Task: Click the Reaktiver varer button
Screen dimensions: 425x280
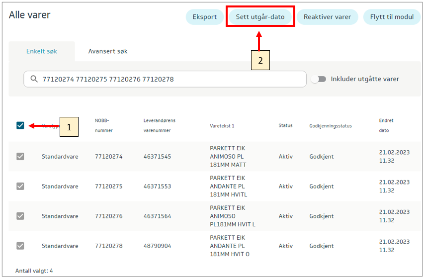Action: point(327,17)
